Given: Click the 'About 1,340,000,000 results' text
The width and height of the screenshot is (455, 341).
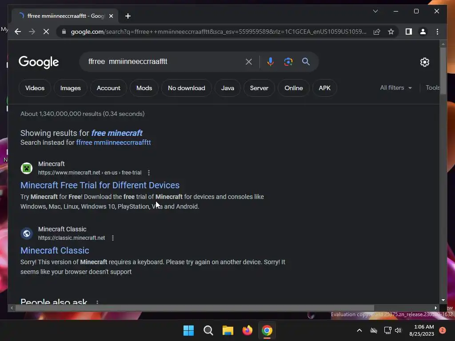Looking at the screenshot, I should coord(82,114).
